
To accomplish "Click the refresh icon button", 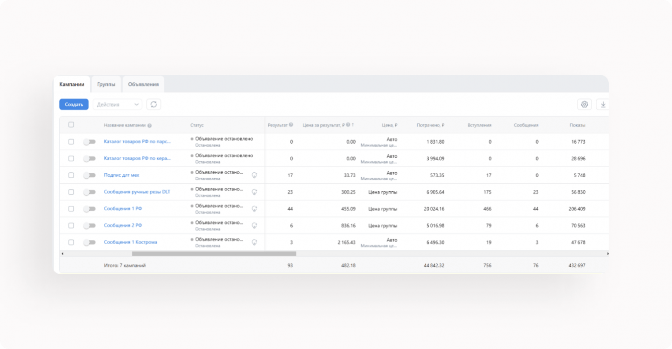I will coord(153,104).
